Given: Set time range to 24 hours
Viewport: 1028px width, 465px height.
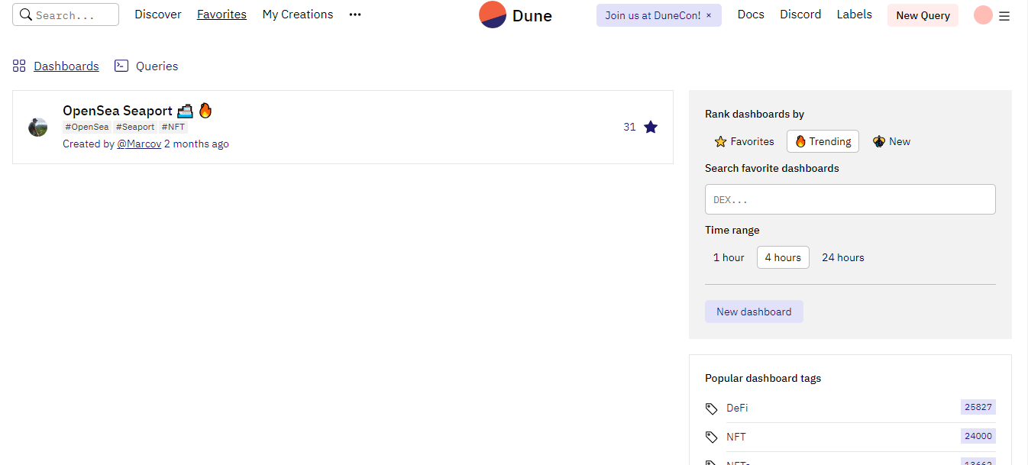Looking at the screenshot, I should pos(843,257).
